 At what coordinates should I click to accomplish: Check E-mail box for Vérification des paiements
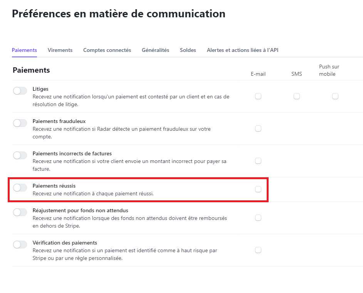(x=258, y=250)
